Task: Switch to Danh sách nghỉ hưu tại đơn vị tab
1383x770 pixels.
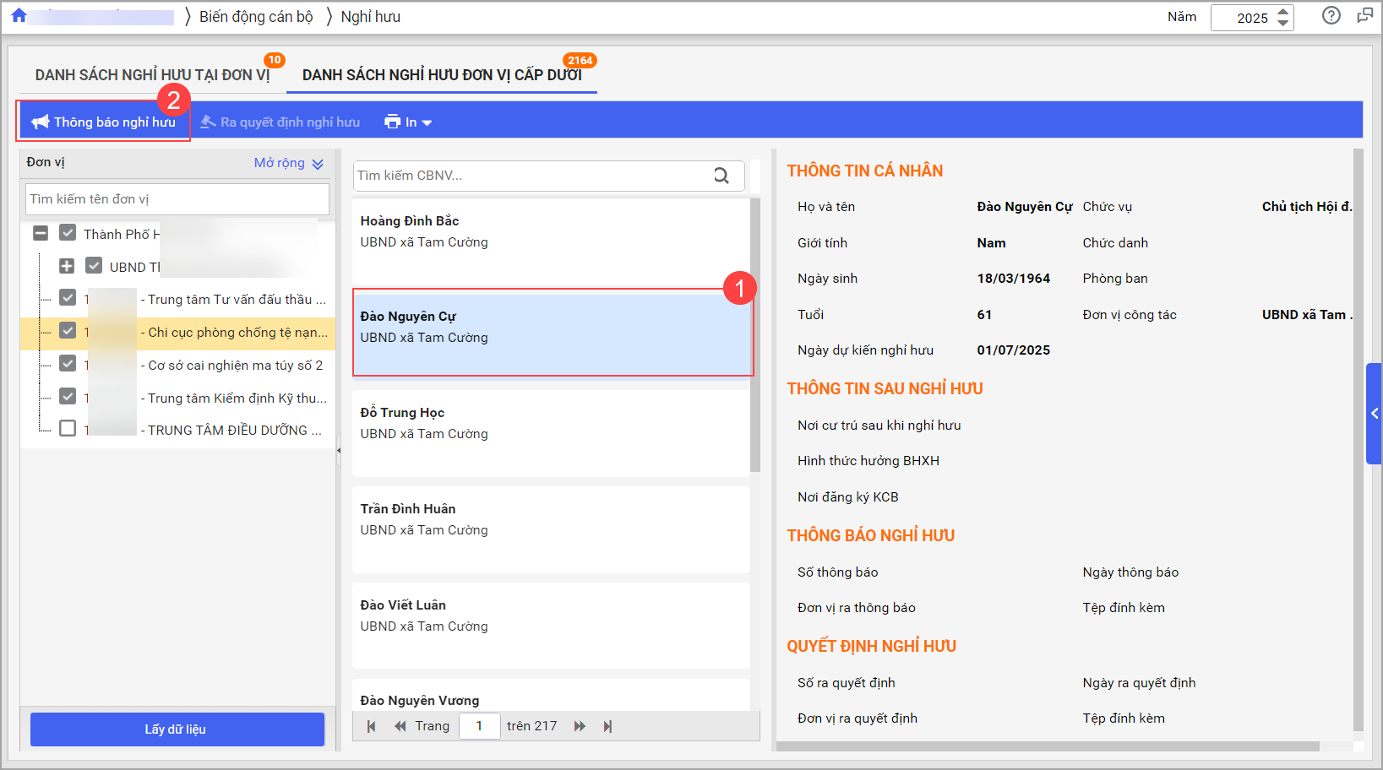Action: point(152,75)
